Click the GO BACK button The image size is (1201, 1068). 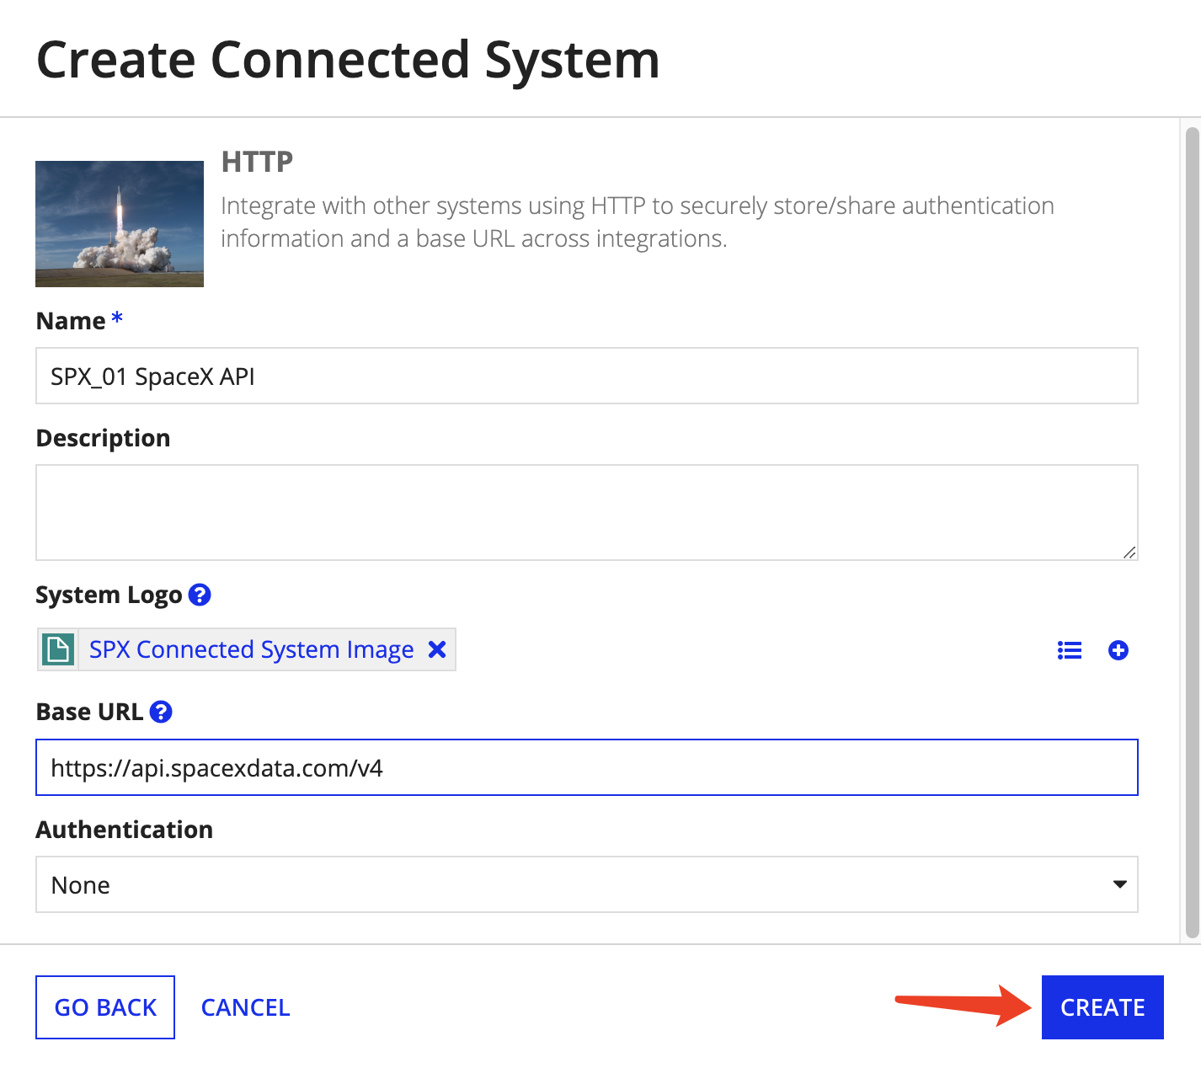[x=105, y=1007]
